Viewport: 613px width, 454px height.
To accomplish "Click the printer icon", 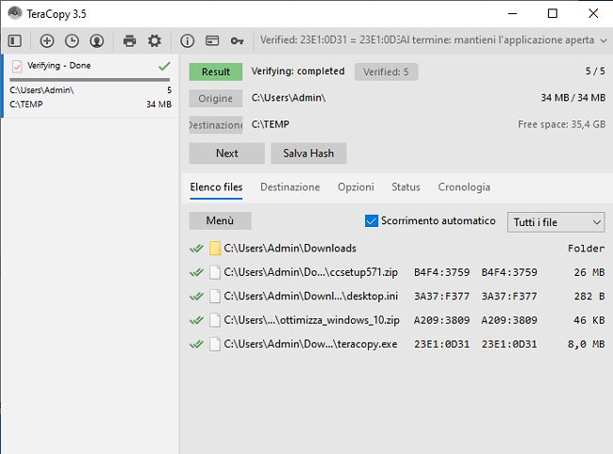I will tap(130, 41).
